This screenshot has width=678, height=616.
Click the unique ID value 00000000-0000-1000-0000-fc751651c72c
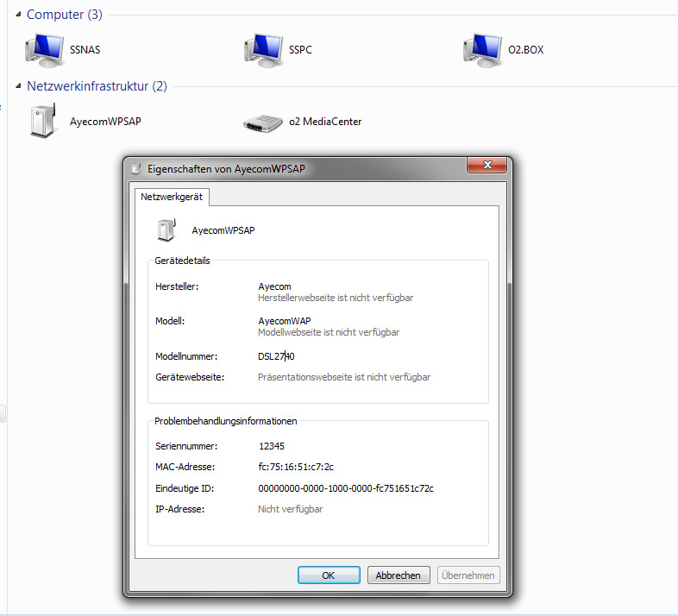tap(346, 488)
